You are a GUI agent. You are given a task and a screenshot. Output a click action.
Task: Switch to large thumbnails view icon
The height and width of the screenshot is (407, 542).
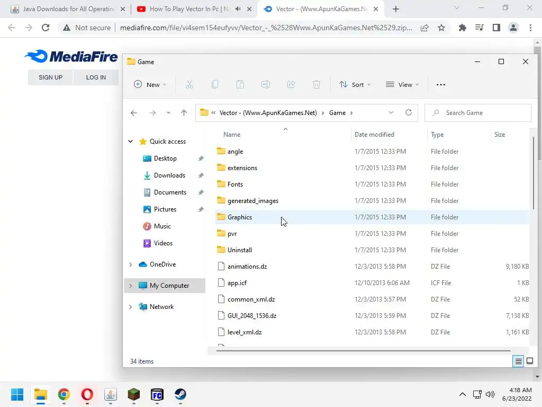[529, 361]
